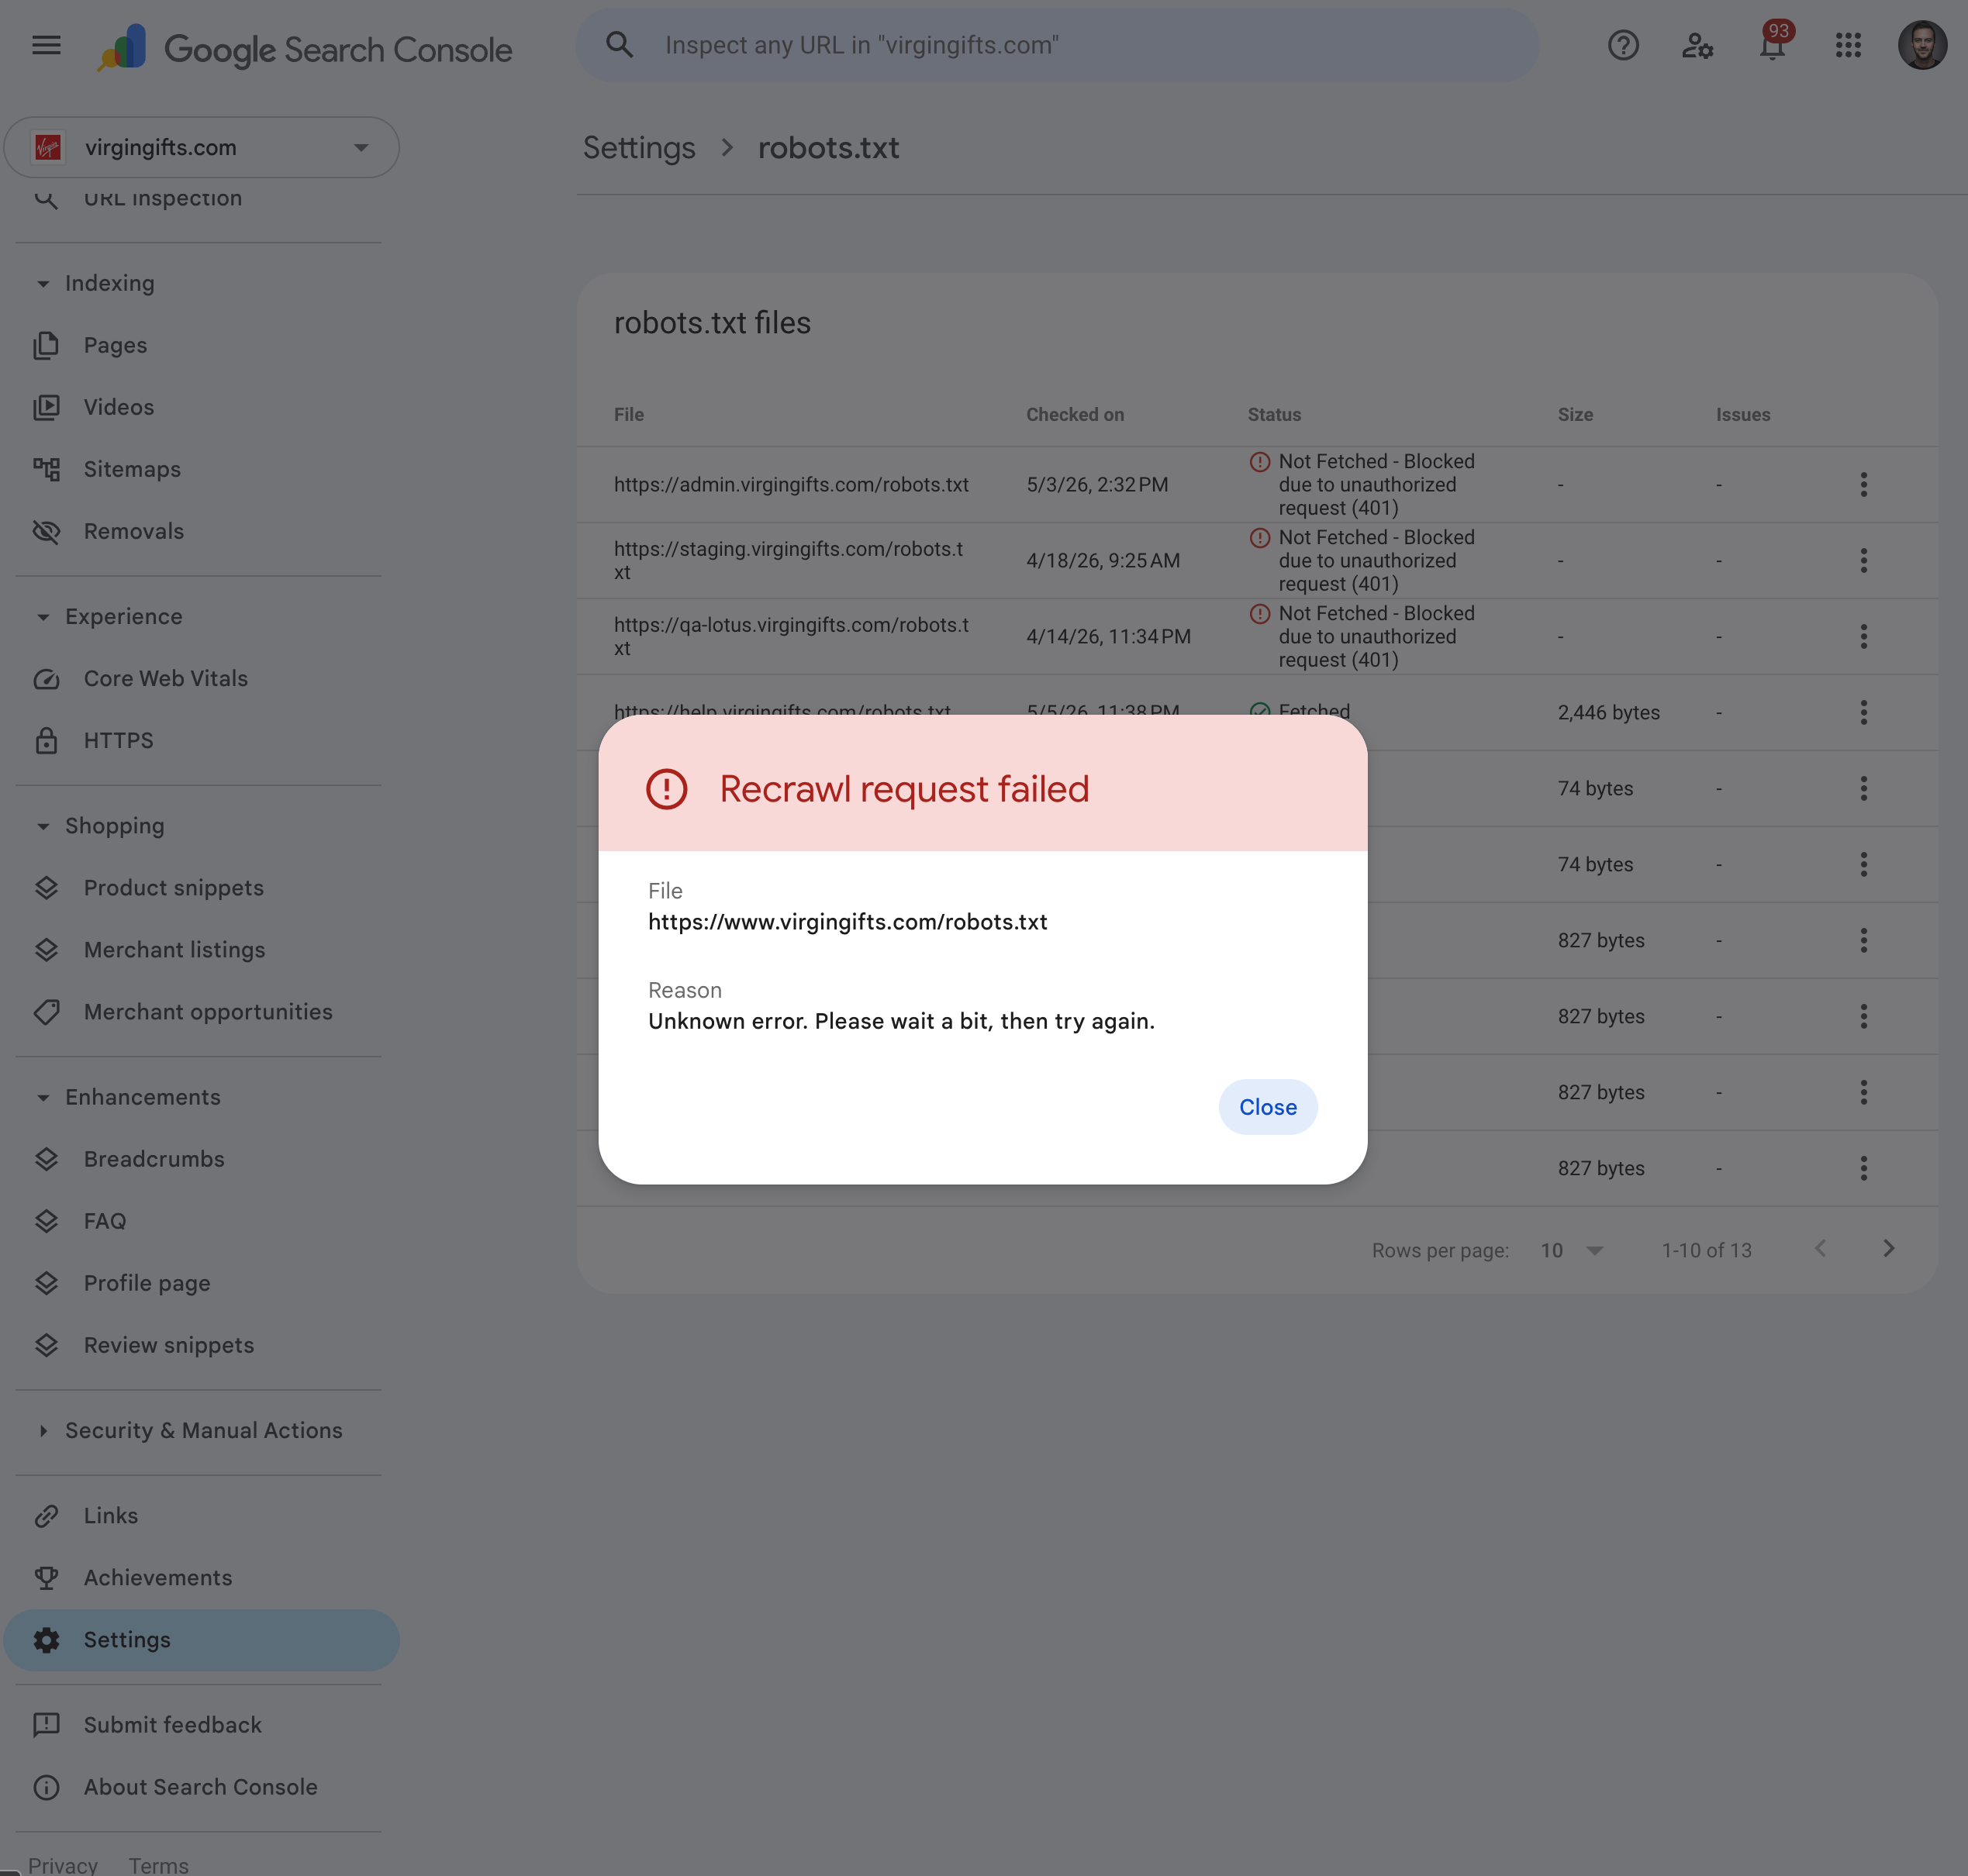The image size is (1968, 1876).
Task: Click the Links chain icon
Action: click(47, 1516)
